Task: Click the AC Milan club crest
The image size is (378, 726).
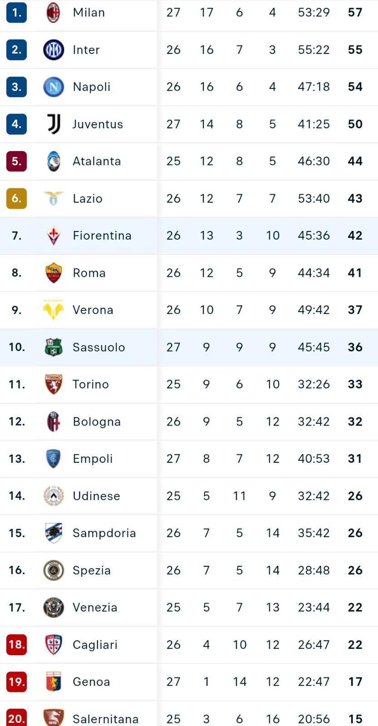Action: tap(54, 12)
